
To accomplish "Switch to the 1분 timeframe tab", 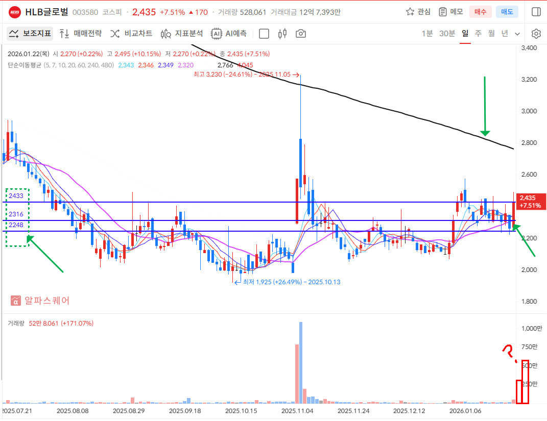I will click(x=427, y=34).
